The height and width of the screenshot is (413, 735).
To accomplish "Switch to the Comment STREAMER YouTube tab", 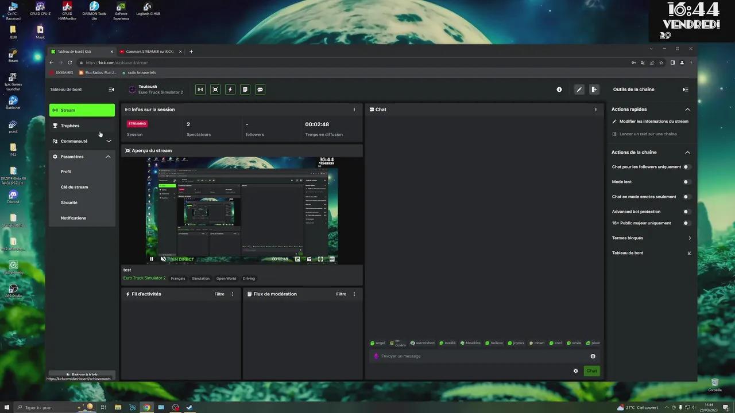I will [150, 52].
